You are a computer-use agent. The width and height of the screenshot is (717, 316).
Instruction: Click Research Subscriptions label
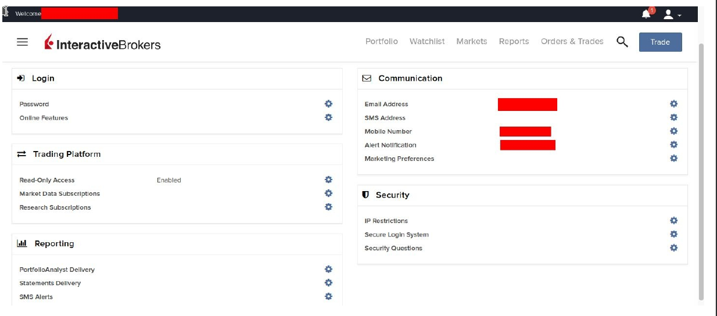click(x=55, y=207)
